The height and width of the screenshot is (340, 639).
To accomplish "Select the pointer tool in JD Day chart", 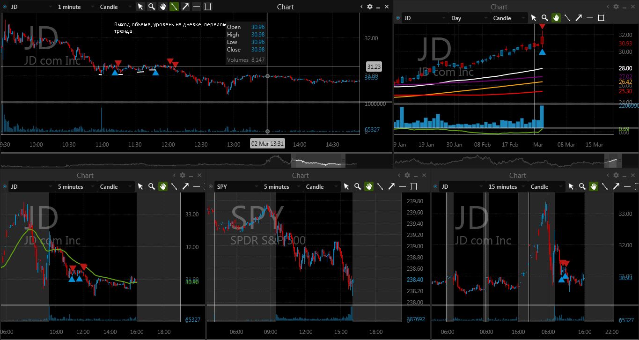I will [x=534, y=18].
